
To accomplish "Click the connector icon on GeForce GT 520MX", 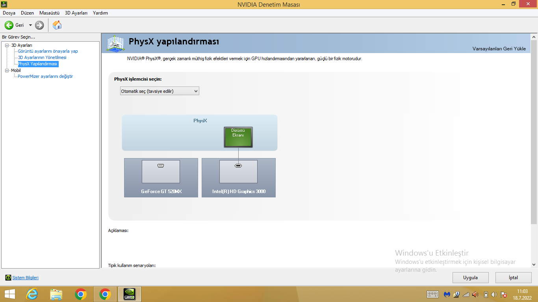I will 161,166.
